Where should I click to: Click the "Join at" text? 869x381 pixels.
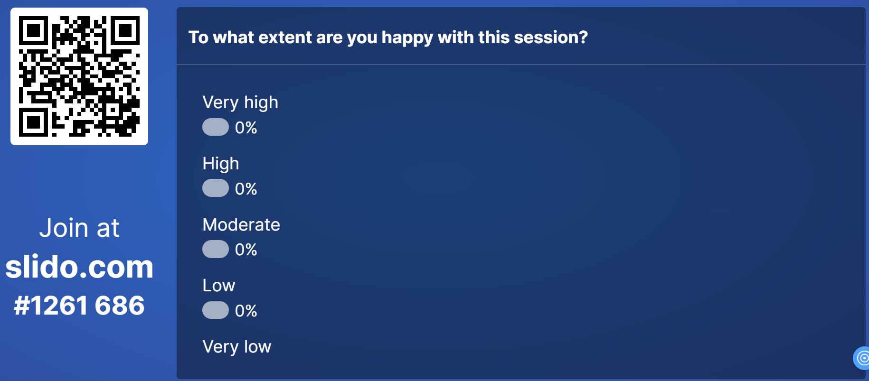pos(79,228)
